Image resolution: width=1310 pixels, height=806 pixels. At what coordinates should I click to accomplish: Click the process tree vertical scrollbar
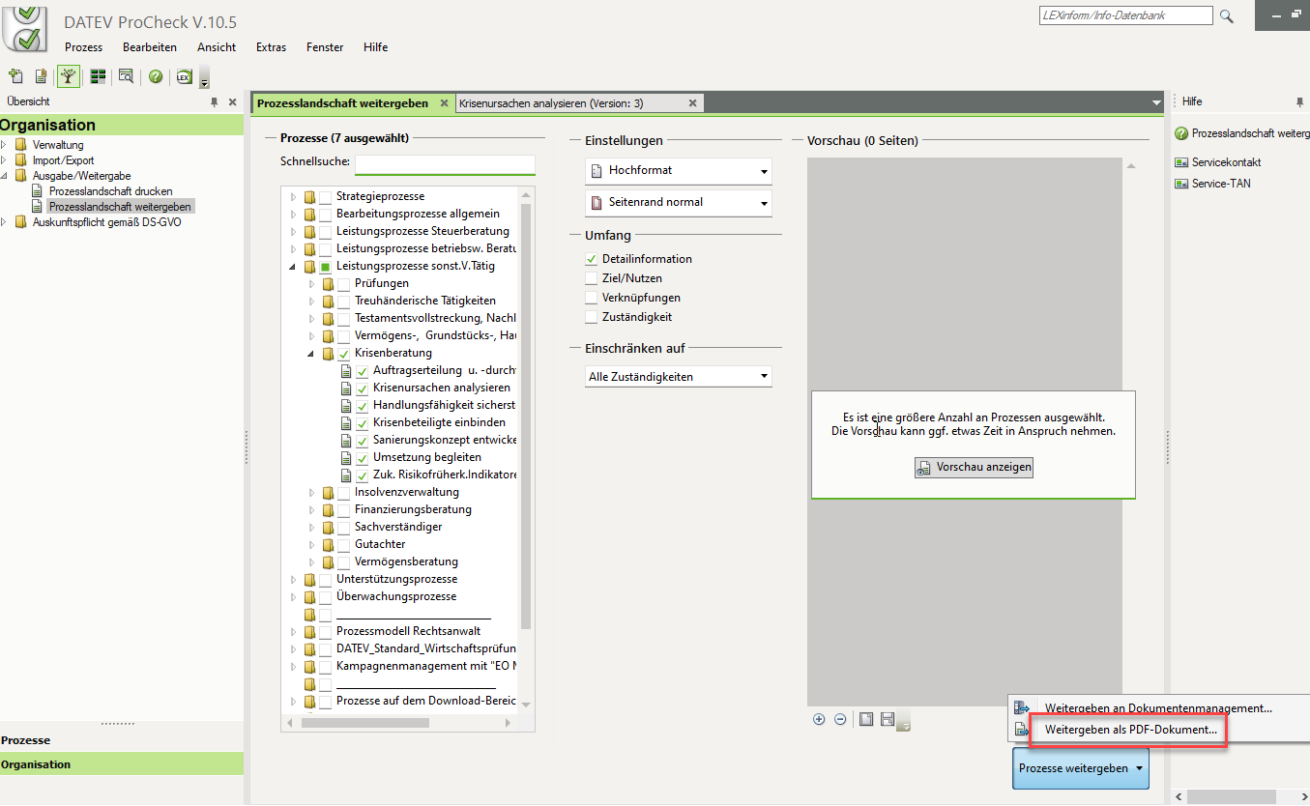coord(526,416)
